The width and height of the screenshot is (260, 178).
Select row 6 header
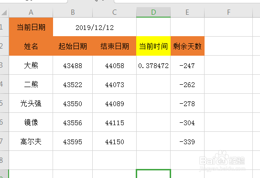4,122
